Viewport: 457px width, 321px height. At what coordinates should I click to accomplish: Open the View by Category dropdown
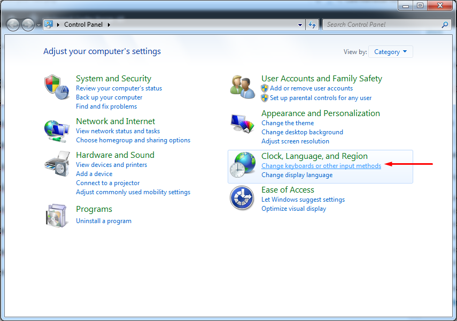391,52
